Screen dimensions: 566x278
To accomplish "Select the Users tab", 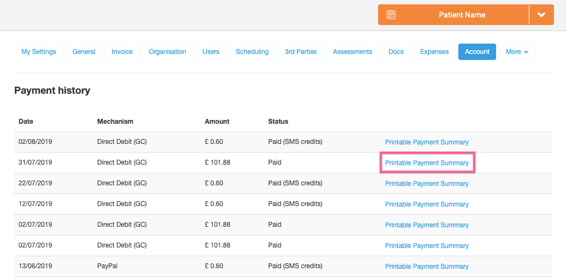I will 211,52.
